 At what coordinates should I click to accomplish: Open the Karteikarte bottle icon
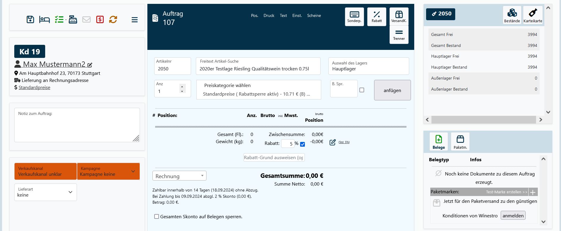coord(532,15)
